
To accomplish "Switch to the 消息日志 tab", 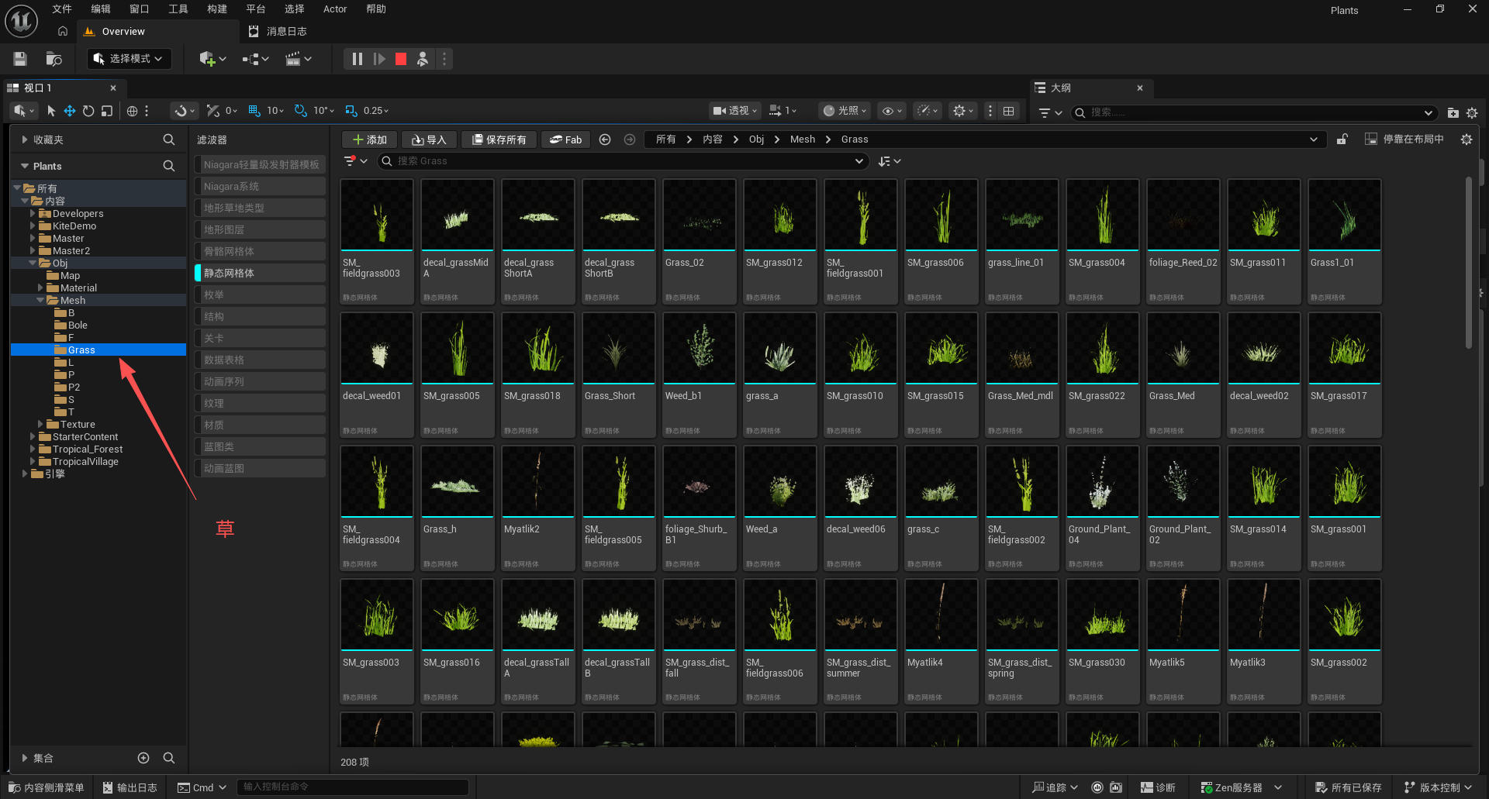I will (278, 32).
